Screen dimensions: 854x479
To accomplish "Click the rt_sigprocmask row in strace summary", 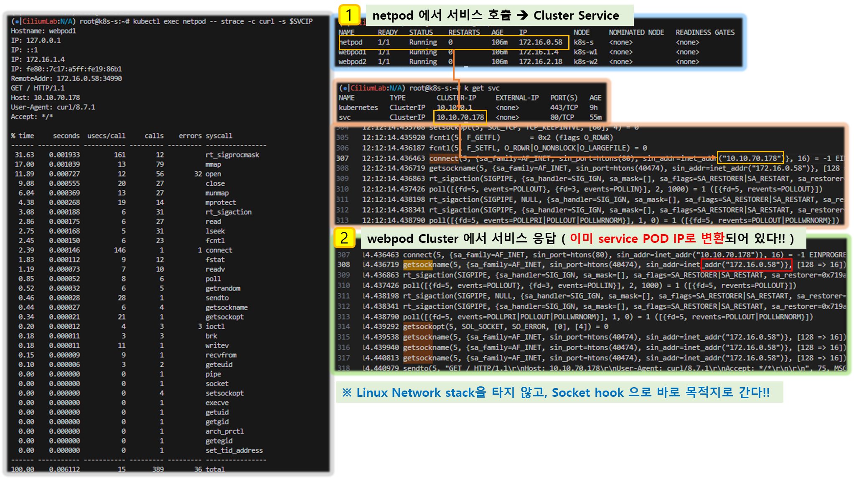I will [x=232, y=155].
